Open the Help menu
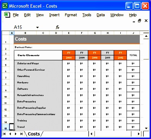The height and width of the screenshot is (139, 151). click(x=133, y=15)
